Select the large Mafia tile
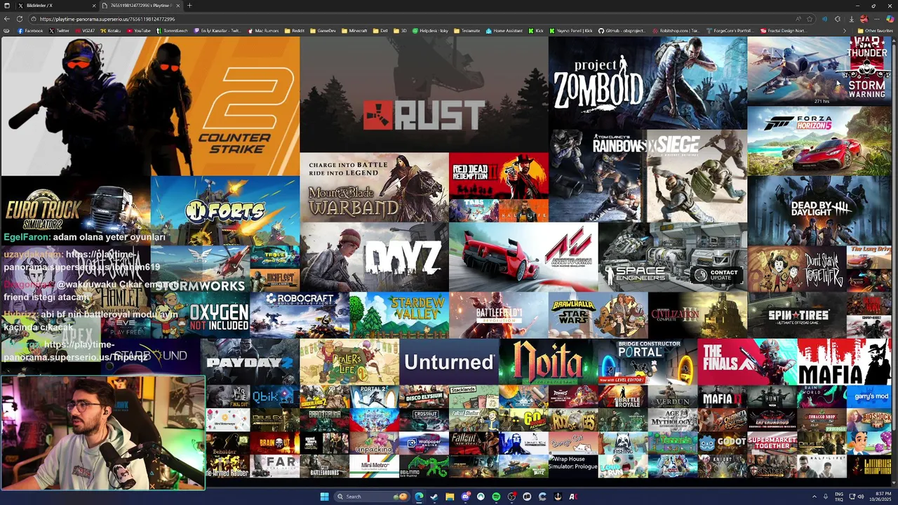The image size is (898, 505). [845, 361]
